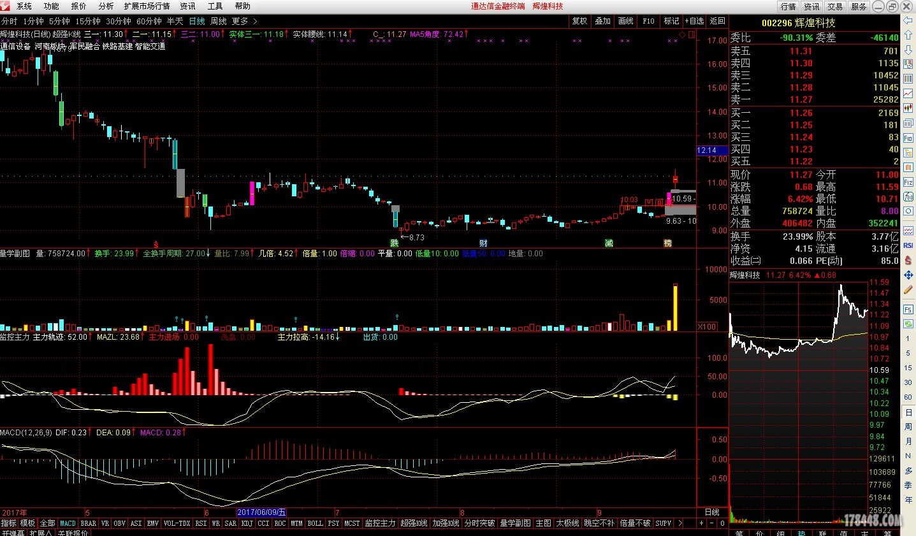
Task: Open the intraday line chart icon in sidebar
Action: click(908, 93)
